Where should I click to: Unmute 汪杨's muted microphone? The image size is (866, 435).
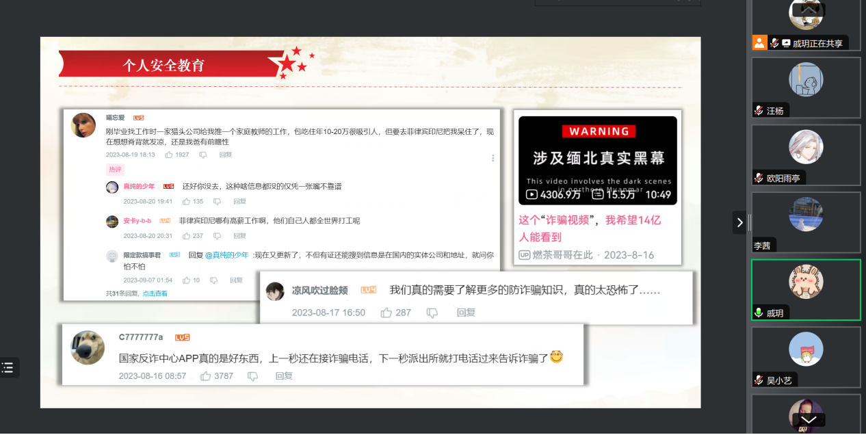(x=758, y=110)
